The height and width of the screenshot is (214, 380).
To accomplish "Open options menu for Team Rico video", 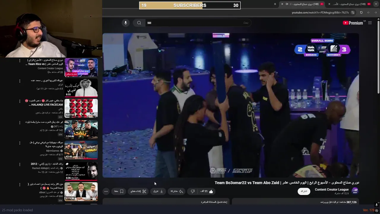I will (x=20, y=61).
